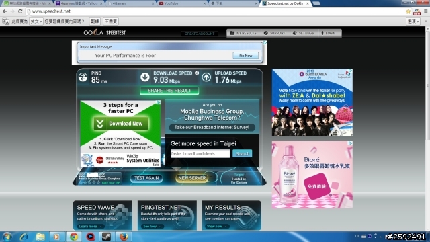Click Take our Broadband Internet Survey

coord(212,127)
